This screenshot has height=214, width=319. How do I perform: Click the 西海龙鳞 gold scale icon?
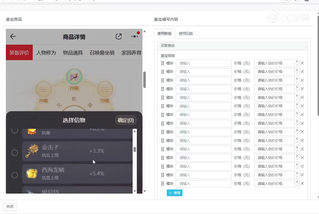(32, 173)
